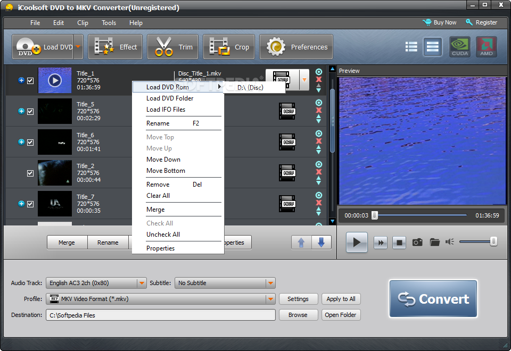Uncheck the Title_1 checkbox
Viewport: 511px width, 351px height.
click(30, 80)
